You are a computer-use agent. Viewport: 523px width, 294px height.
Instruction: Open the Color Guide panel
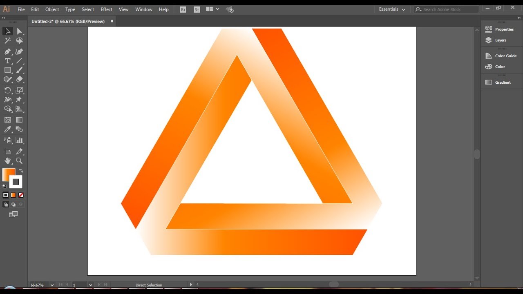[x=501, y=56]
